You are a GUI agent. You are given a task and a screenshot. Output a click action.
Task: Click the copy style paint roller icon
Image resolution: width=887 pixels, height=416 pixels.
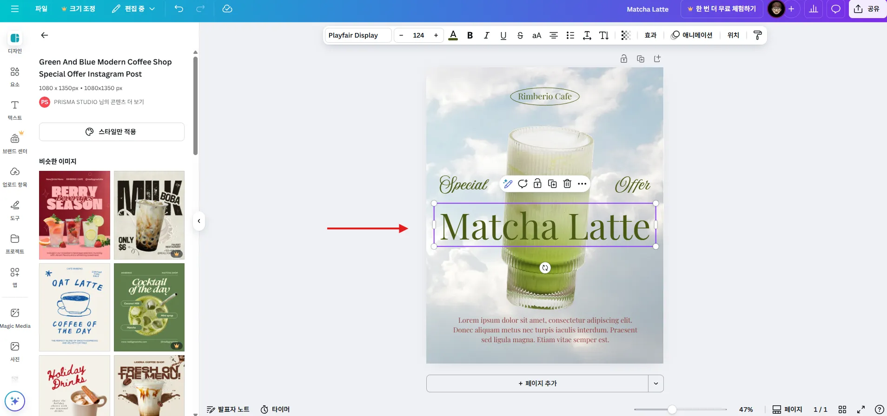tap(757, 35)
